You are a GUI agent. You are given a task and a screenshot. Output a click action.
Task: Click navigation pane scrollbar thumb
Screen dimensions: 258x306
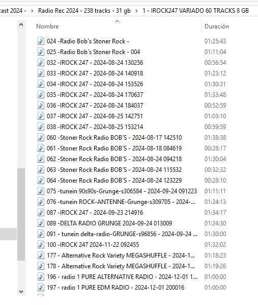pos(21,214)
